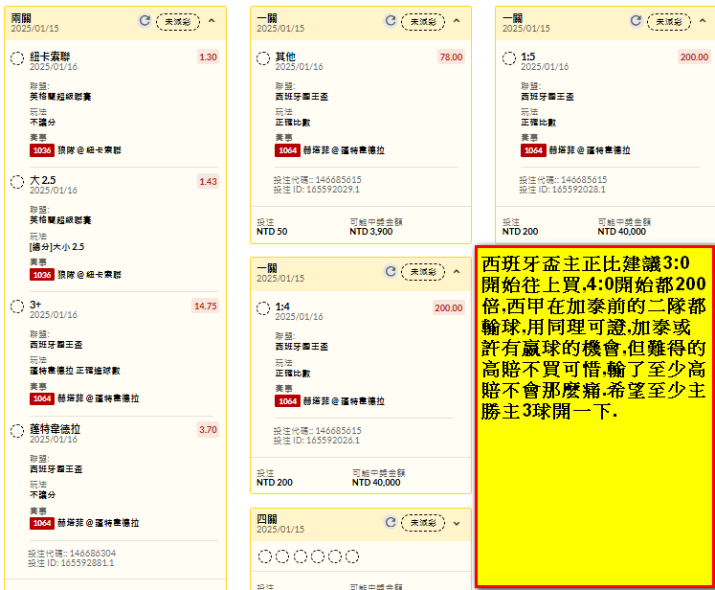Click 蓬特韋德拉 正確進球數 play type text

tap(75, 371)
